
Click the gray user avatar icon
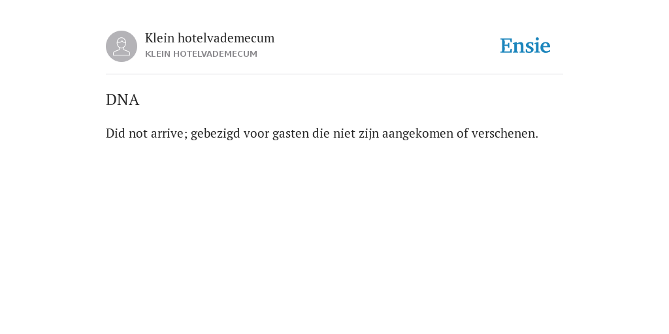point(122,46)
